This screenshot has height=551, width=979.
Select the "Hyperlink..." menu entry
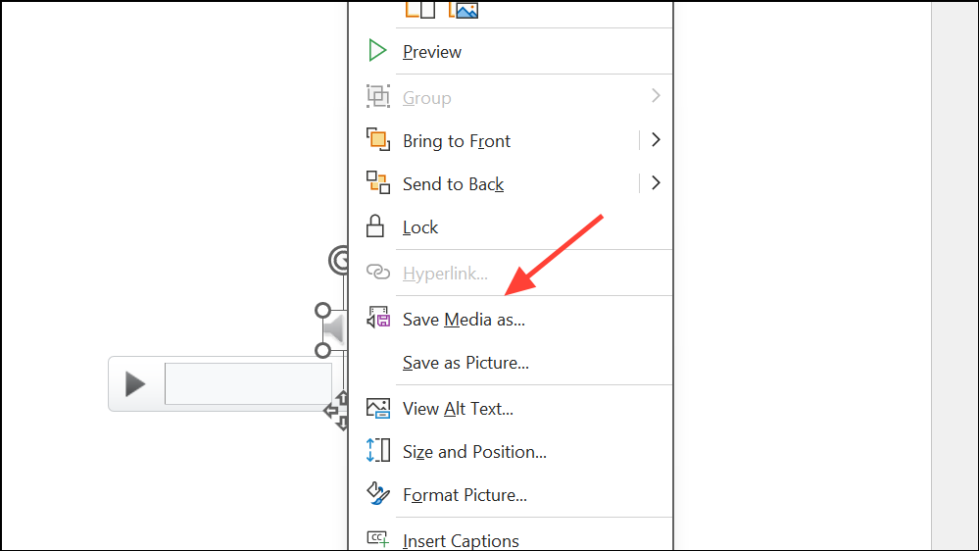coord(445,273)
